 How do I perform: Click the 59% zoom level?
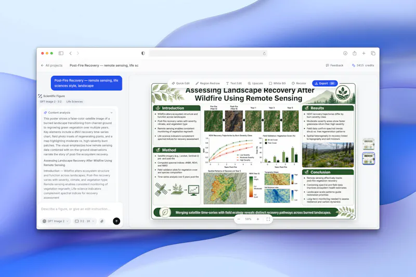point(248,219)
